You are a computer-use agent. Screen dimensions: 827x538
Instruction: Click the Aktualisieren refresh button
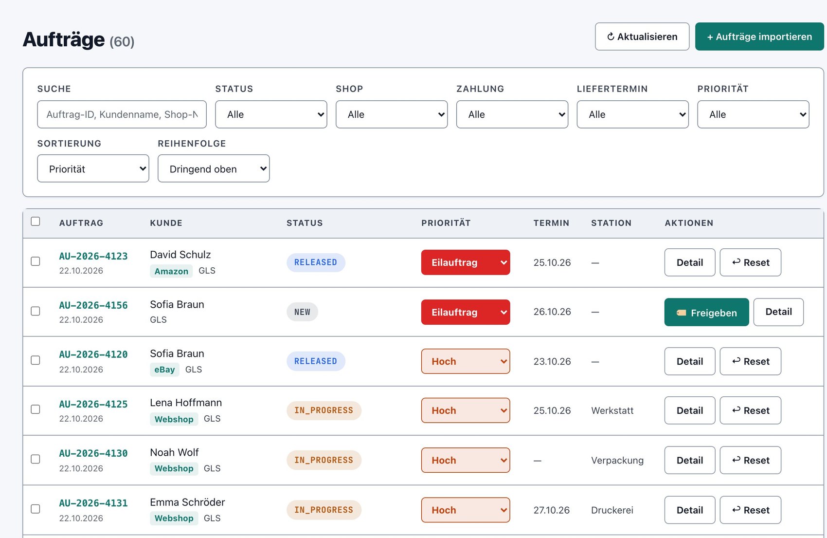pyautogui.click(x=642, y=37)
